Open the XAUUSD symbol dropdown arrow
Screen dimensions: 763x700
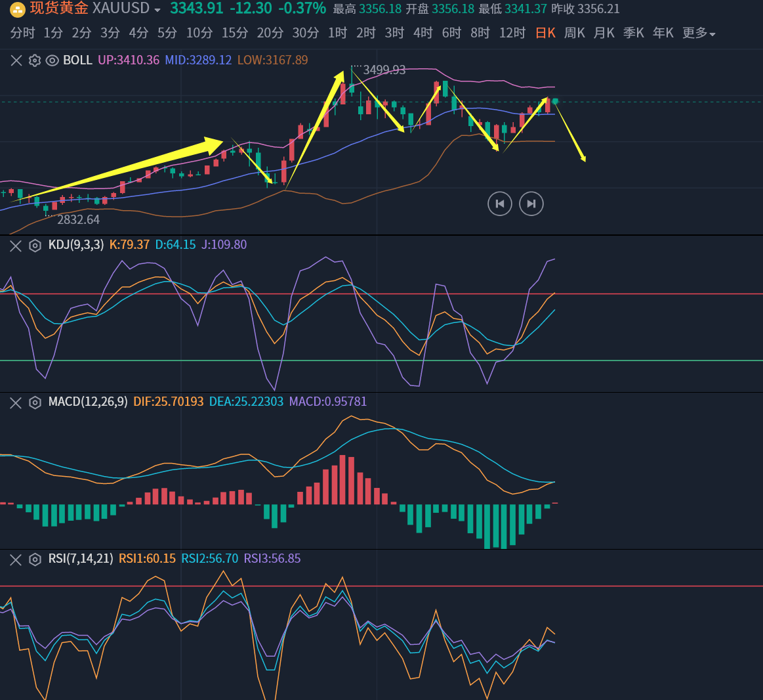coord(157,10)
